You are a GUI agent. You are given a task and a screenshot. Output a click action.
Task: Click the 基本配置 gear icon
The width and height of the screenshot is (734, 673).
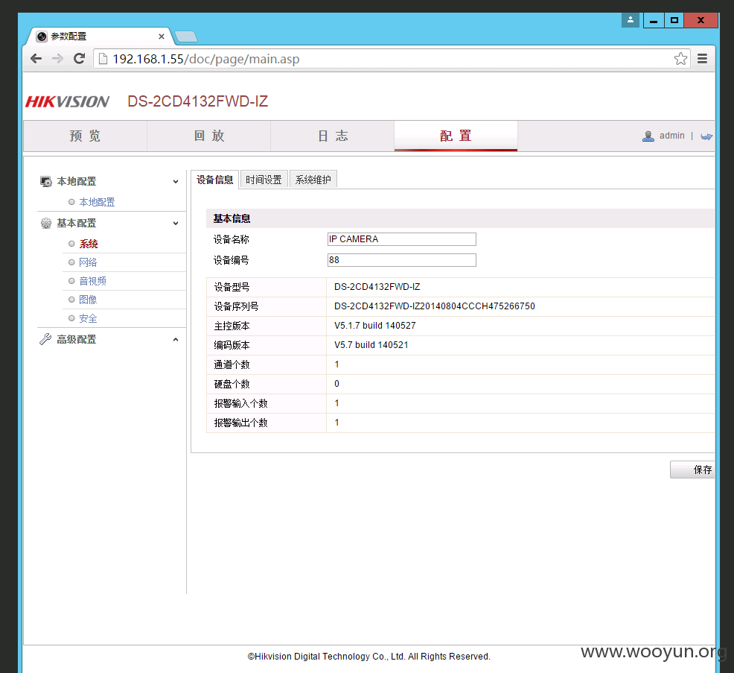click(x=46, y=223)
